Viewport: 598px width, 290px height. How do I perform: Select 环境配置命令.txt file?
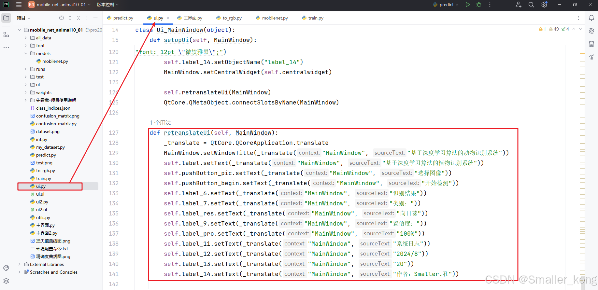tap(49, 249)
